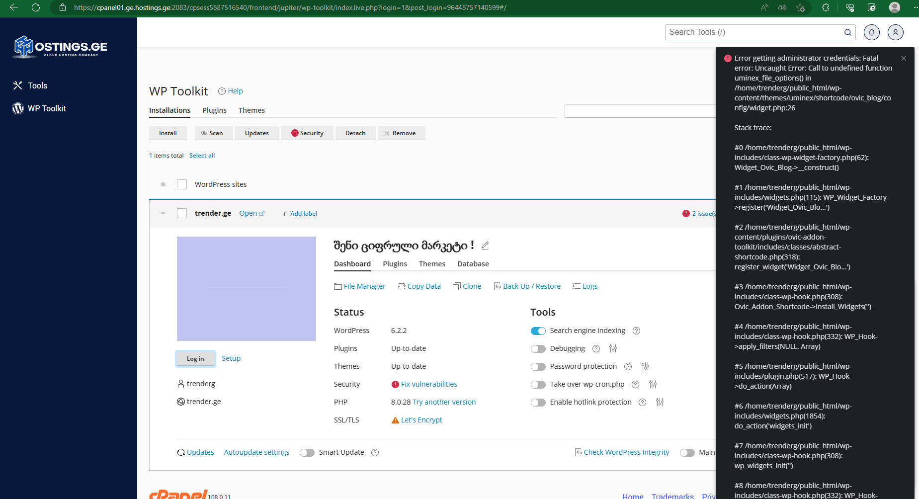Click the Hostings.ge logo
The width and height of the screenshot is (919, 499).
(x=60, y=47)
